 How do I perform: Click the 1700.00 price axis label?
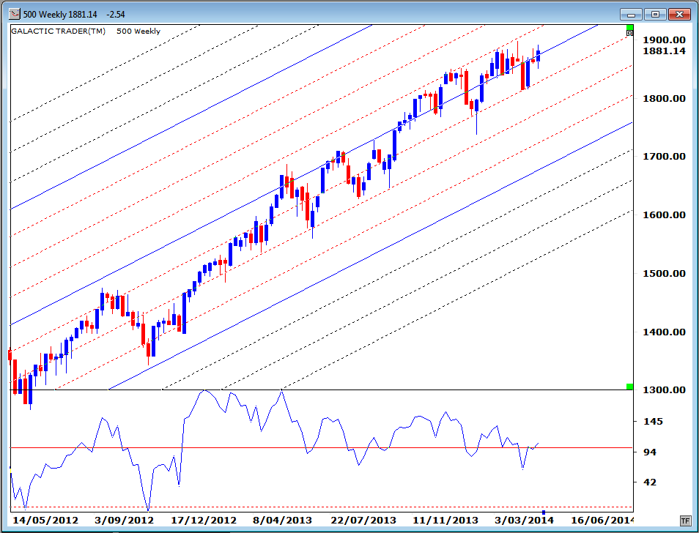click(665, 156)
